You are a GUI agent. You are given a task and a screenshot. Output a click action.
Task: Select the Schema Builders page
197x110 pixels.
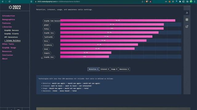12,41
